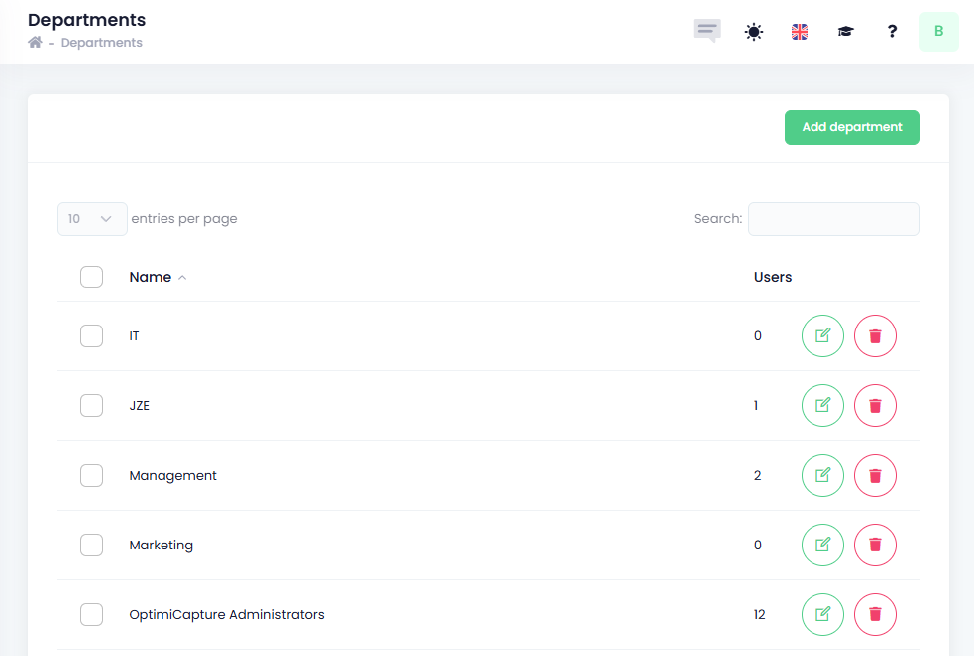Delete the JZE department
Viewport: 974px width, 656px height.
(x=875, y=406)
